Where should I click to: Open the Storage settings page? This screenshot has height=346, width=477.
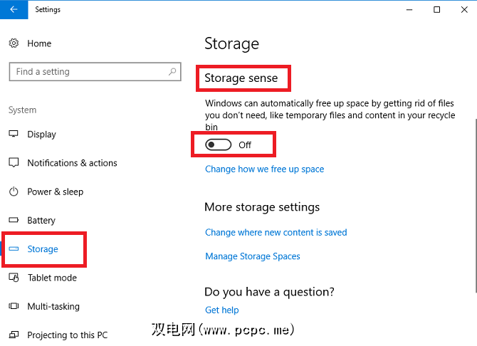(x=43, y=249)
